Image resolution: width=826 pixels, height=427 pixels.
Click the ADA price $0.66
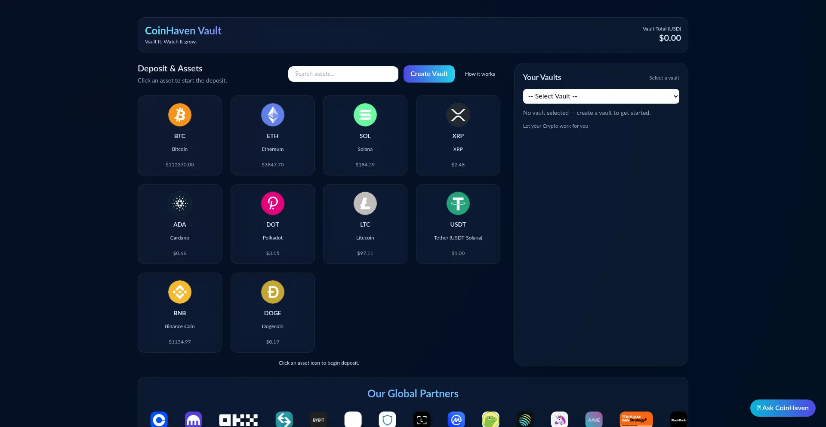(x=180, y=253)
